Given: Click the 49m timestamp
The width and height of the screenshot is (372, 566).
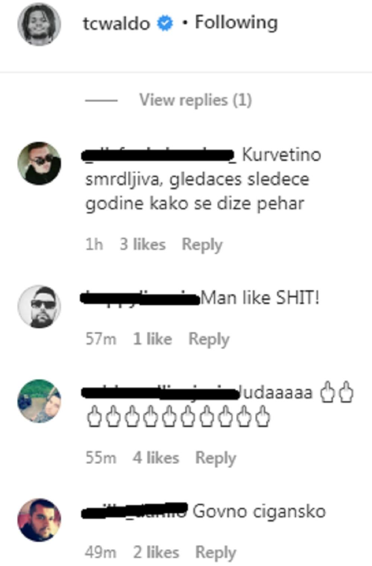Looking at the screenshot, I should (100, 552).
